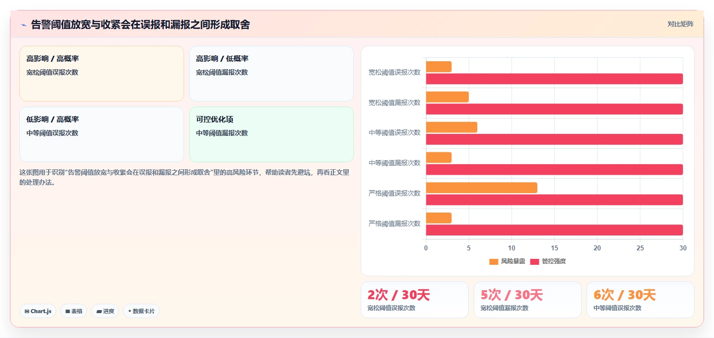This screenshot has height=338, width=714.
Task: Click the red 管控强度 bar for 中等阈值漏报次数
Action: pos(554,170)
